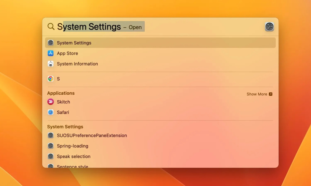Open Safari from Applications list
The height and width of the screenshot is (186, 311).
(63, 112)
